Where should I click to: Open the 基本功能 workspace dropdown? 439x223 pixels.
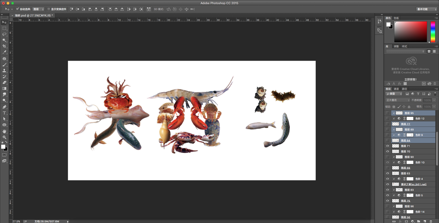(x=426, y=9)
